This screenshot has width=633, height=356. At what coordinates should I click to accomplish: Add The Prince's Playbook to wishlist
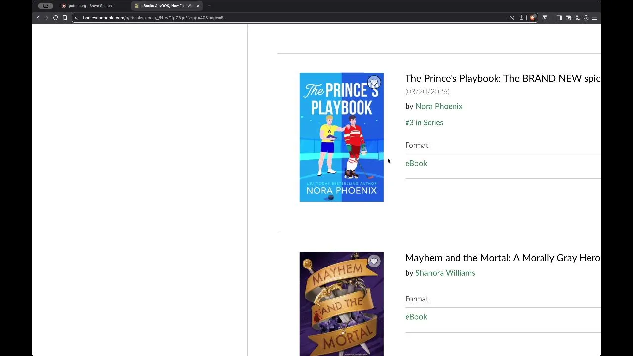tap(374, 82)
